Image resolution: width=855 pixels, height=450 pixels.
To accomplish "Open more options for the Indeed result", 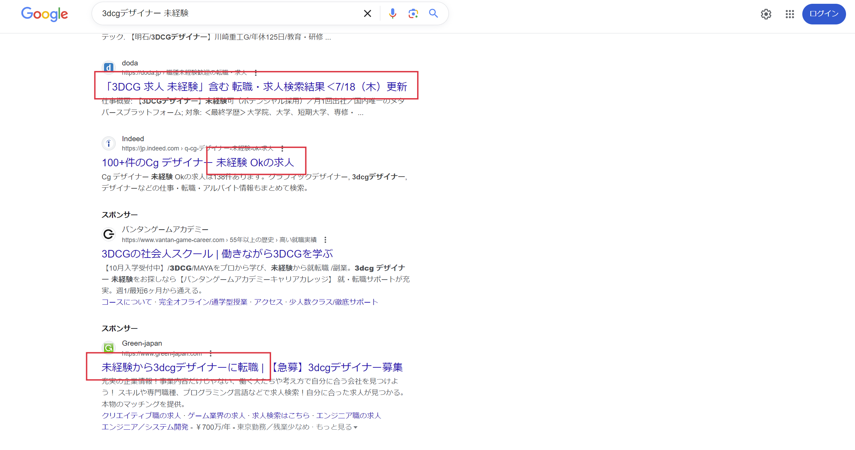I will click(282, 148).
